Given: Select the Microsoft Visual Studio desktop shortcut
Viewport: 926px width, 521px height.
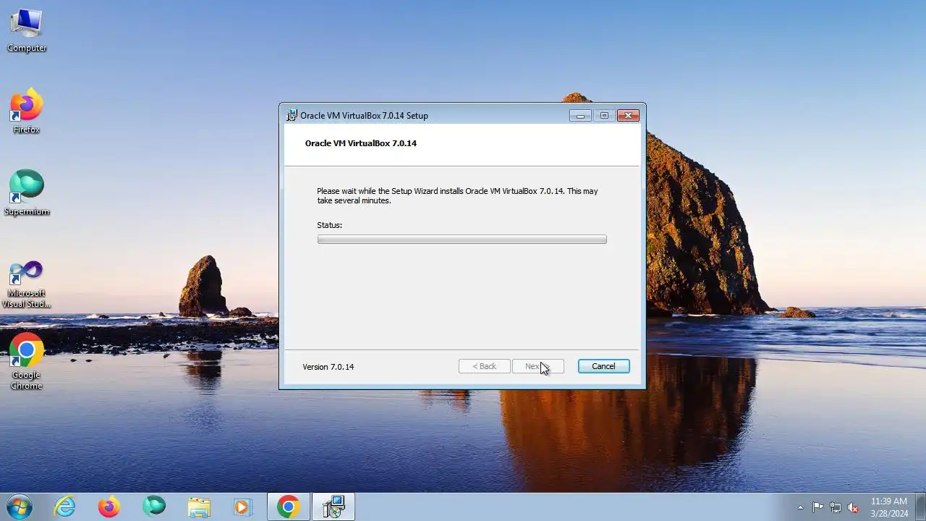Looking at the screenshot, I should click(27, 284).
